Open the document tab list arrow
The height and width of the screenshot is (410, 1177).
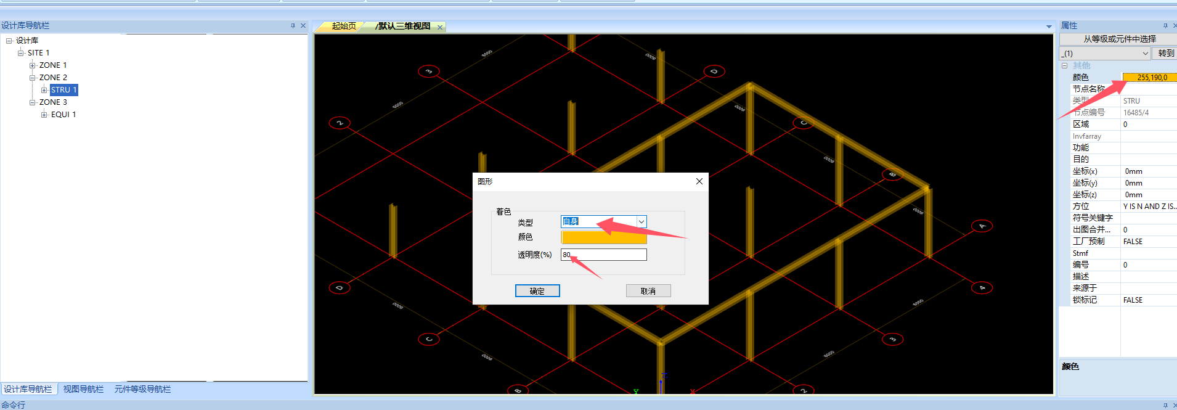click(1049, 27)
